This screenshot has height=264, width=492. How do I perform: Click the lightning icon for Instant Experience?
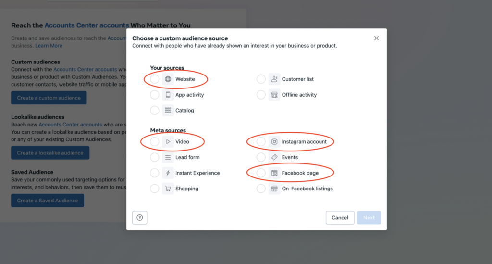(168, 173)
